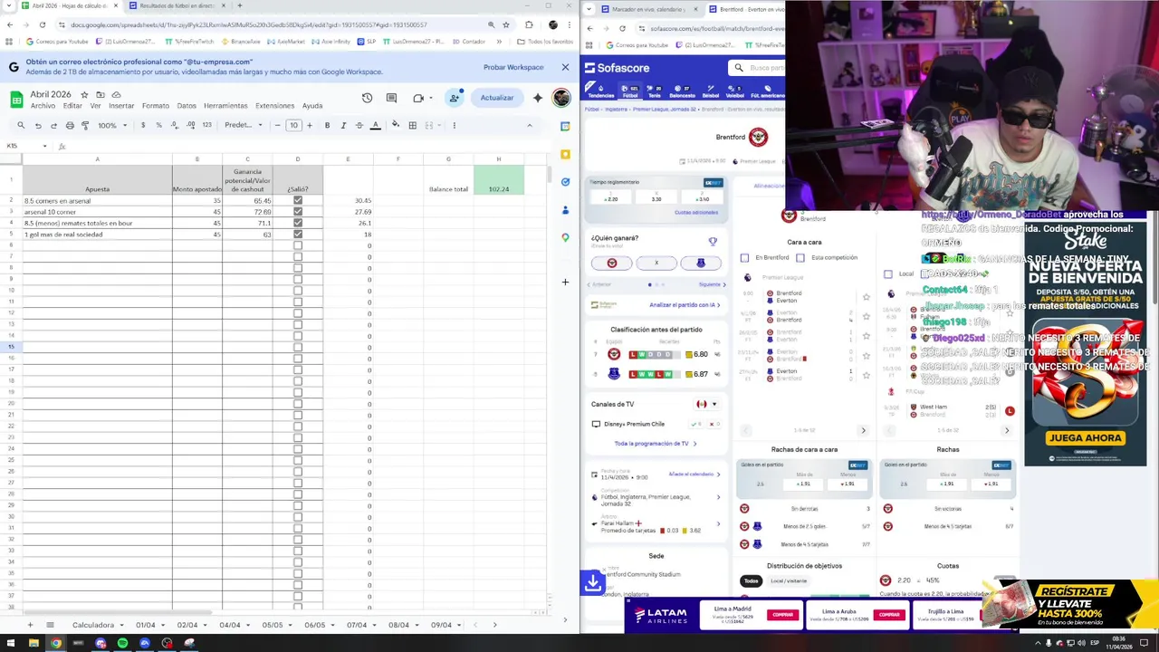This screenshot has width=1159, height=652.
Task: Star the Abril 2026 document
Action: click(84, 94)
